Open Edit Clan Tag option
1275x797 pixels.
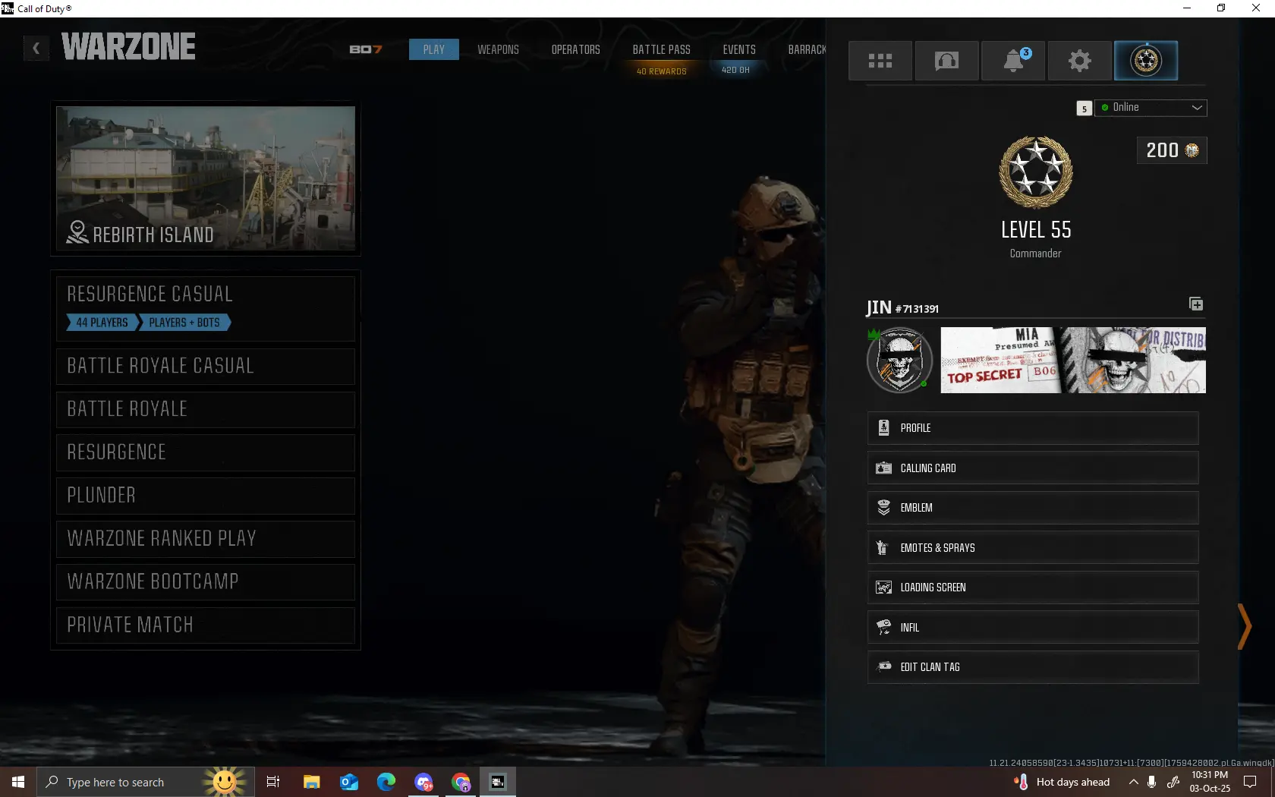click(x=1032, y=667)
